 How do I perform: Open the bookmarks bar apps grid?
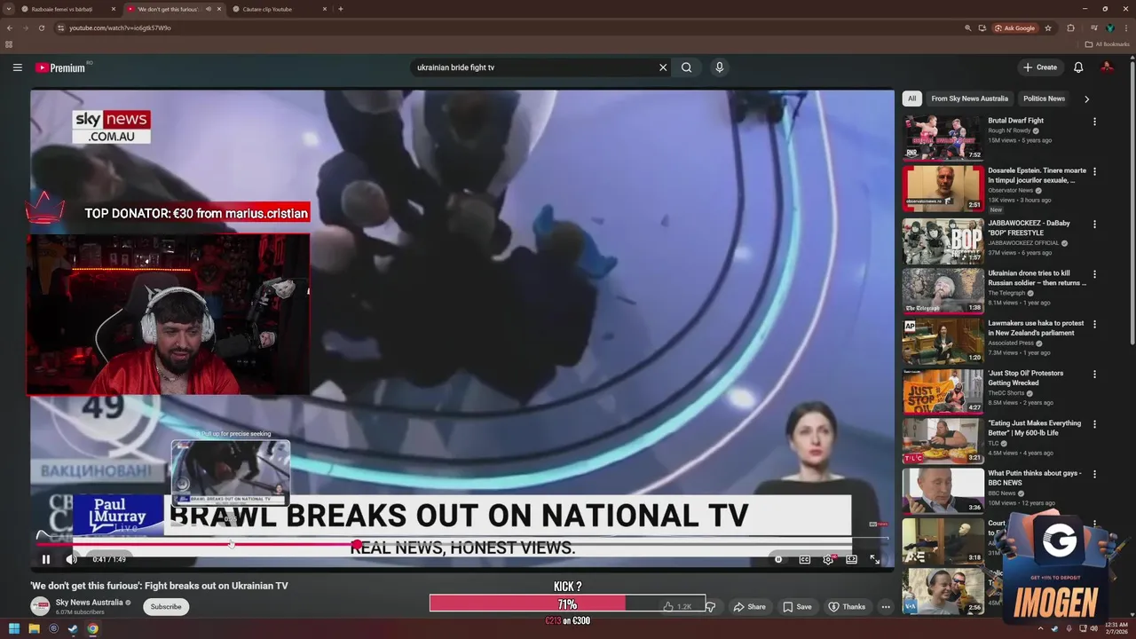tap(9, 44)
